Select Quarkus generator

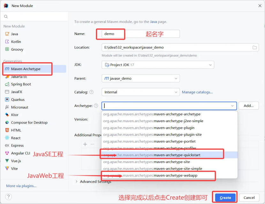pos(34,99)
